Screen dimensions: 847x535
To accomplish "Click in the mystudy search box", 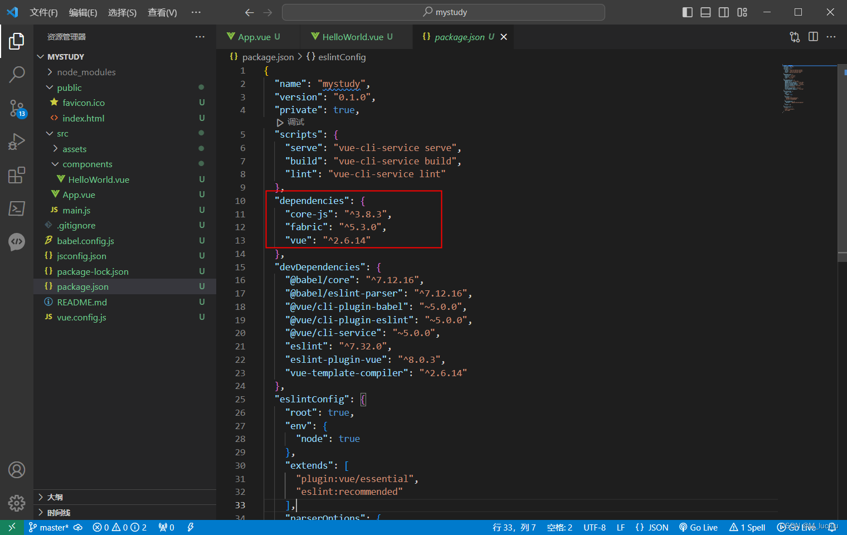I will click(444, 12).
